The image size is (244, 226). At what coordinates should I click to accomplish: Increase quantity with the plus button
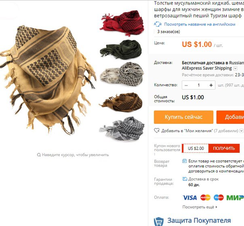[211, 85]
